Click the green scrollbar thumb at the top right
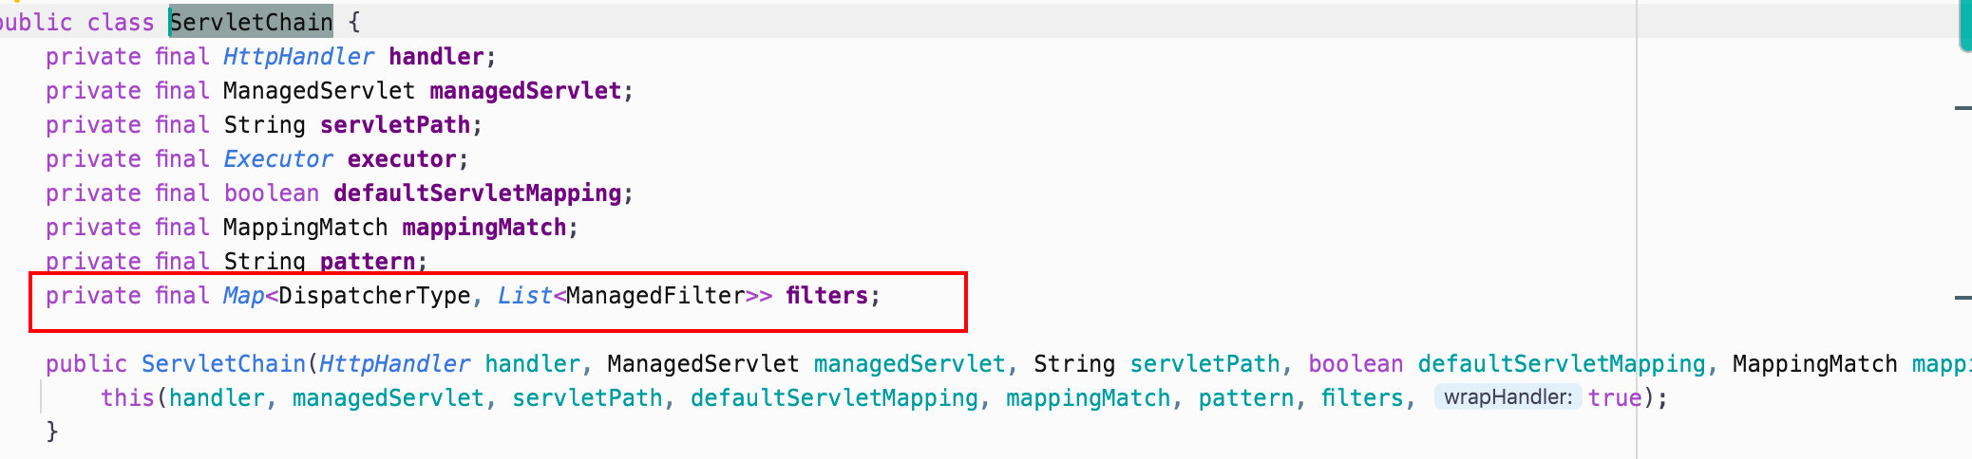The height and width of the screenshot is (459, 1972). click(1965, 24)
